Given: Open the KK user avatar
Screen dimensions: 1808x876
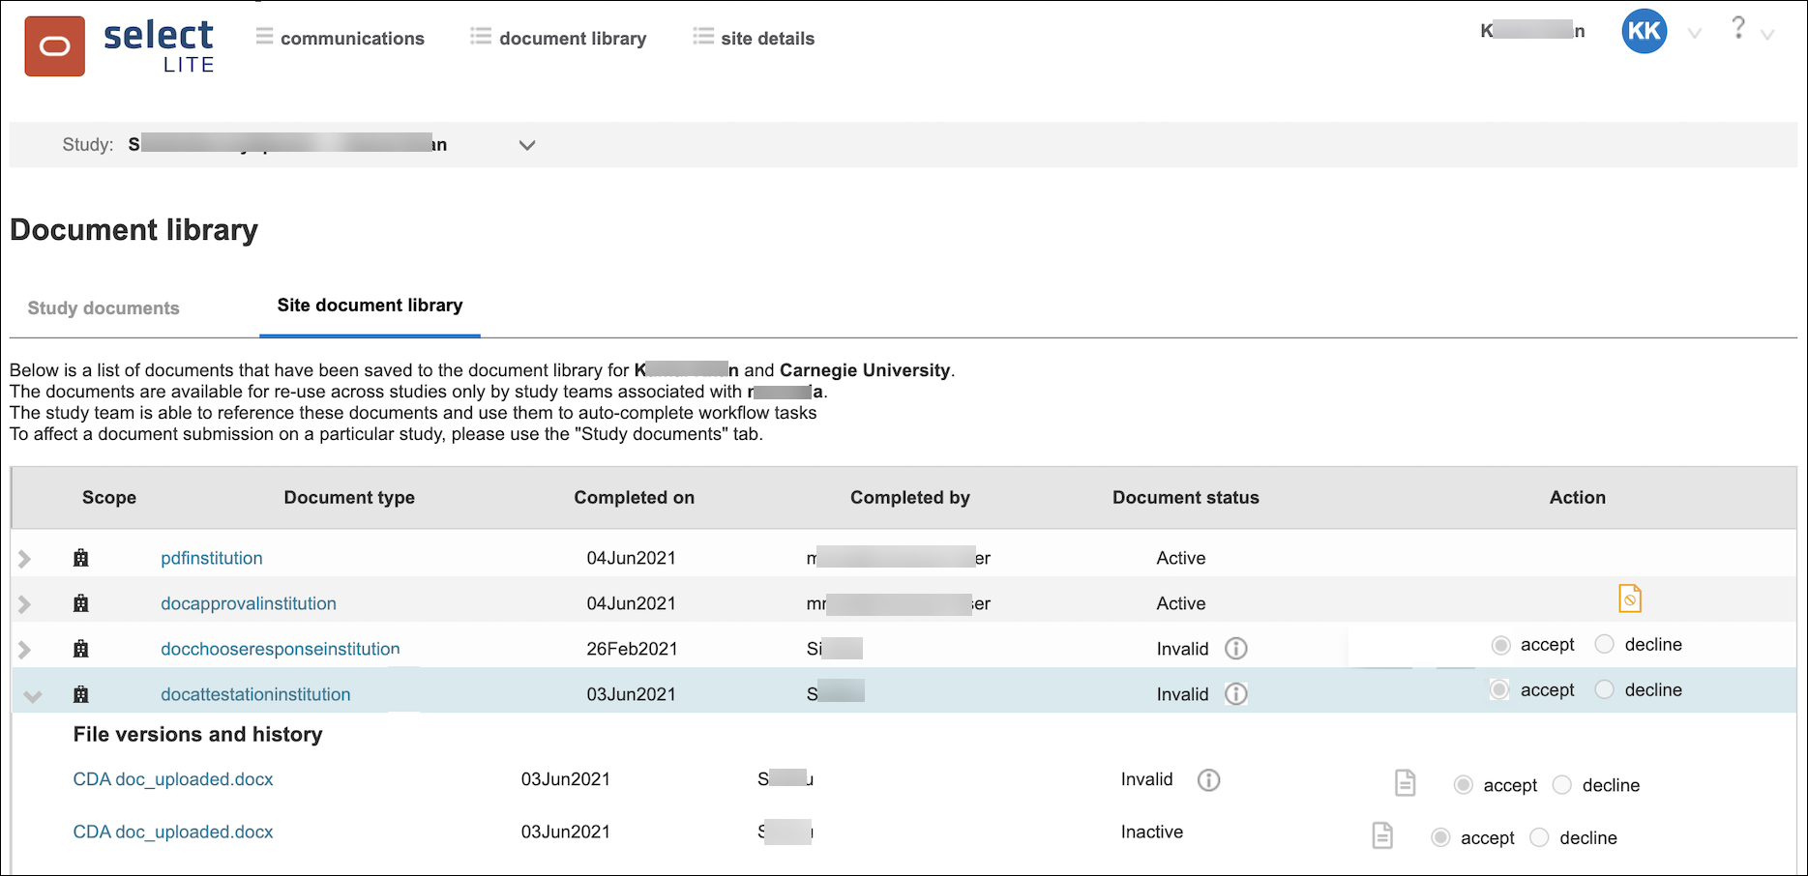Looking at the screenshot, I should click(1643, 32).
